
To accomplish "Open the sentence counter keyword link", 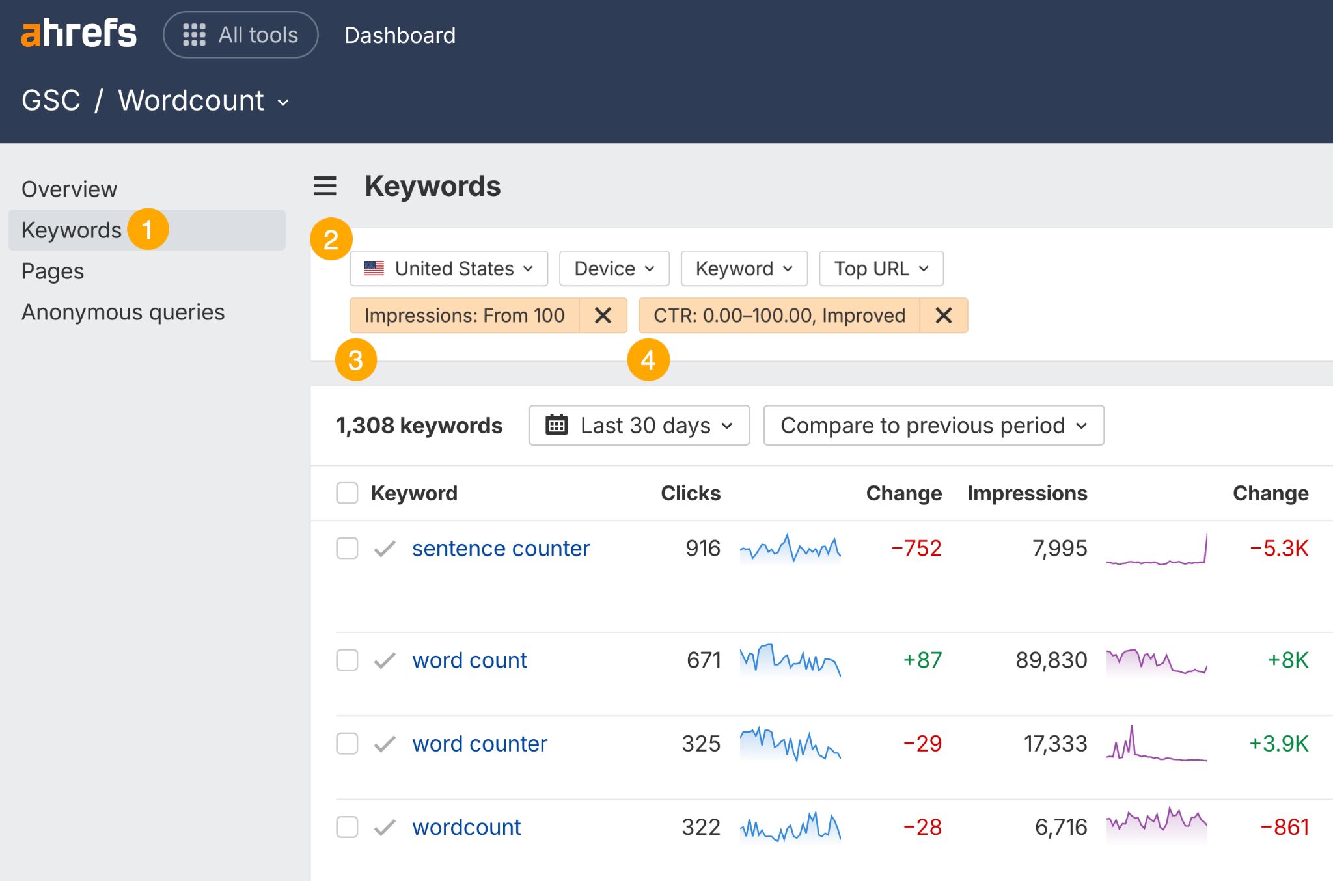I will [501, 549].
